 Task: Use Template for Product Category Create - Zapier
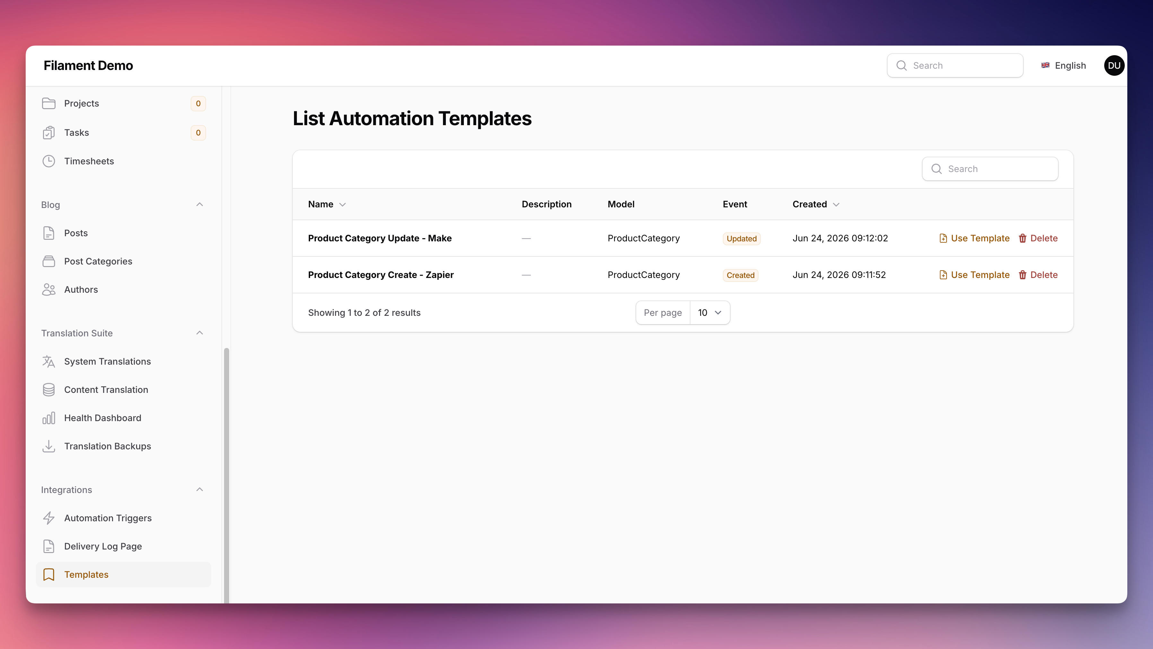click(974, 275)
